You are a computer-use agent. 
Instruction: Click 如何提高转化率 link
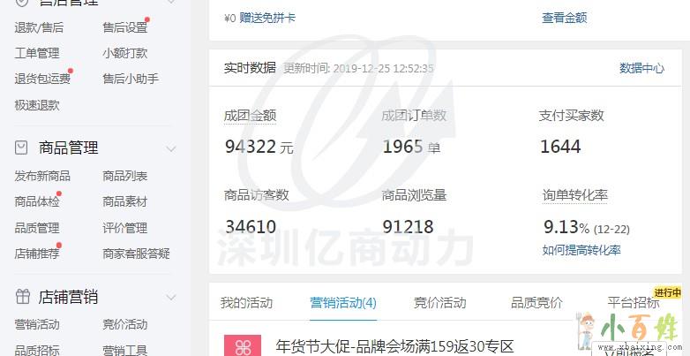pos(581,250)
